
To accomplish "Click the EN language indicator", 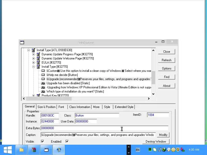I will [138, 150].
